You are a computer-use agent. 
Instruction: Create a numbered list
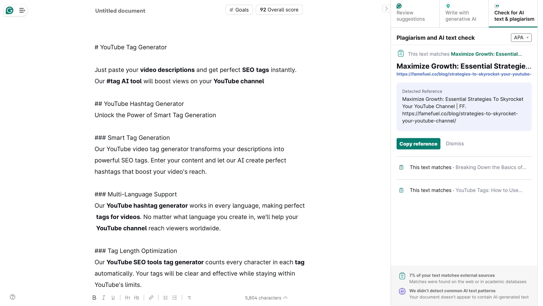(x=166, y=298)
